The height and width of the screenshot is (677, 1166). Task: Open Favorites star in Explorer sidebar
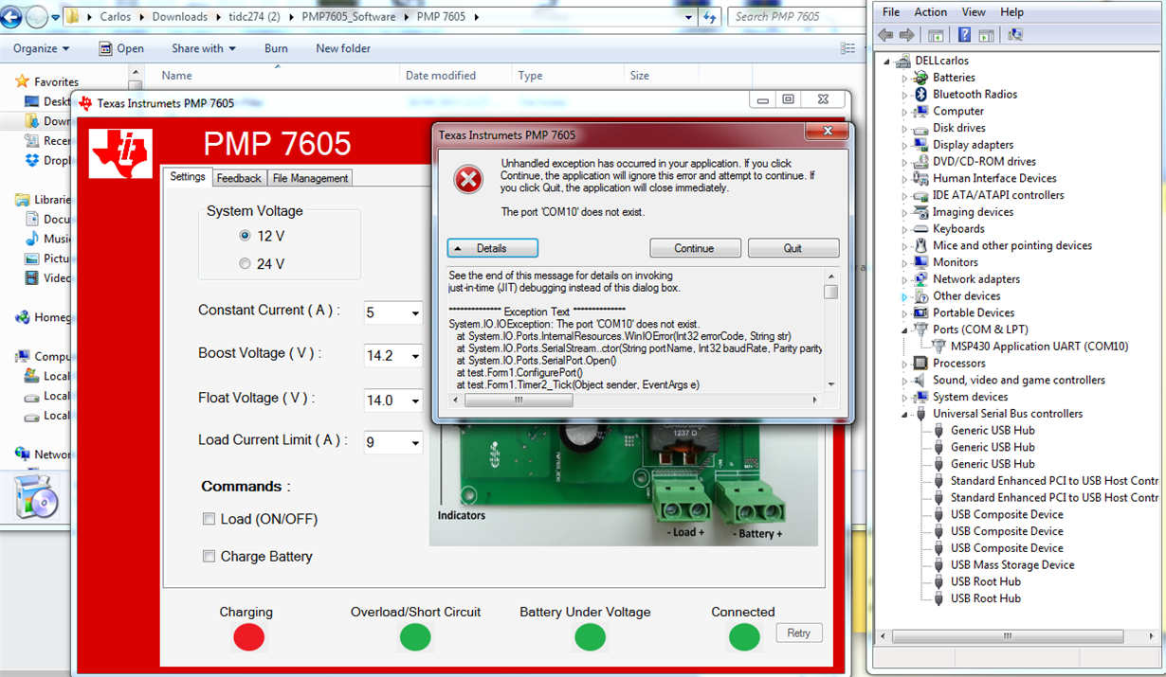click(x=23, y=81)
